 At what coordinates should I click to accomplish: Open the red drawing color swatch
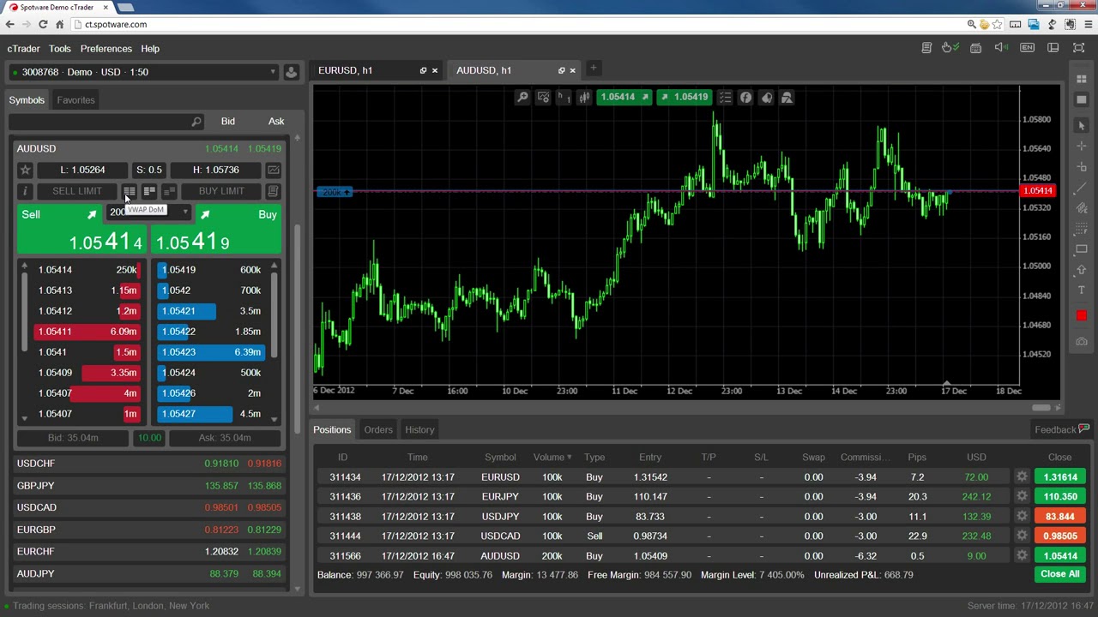tap(1081, 315)
